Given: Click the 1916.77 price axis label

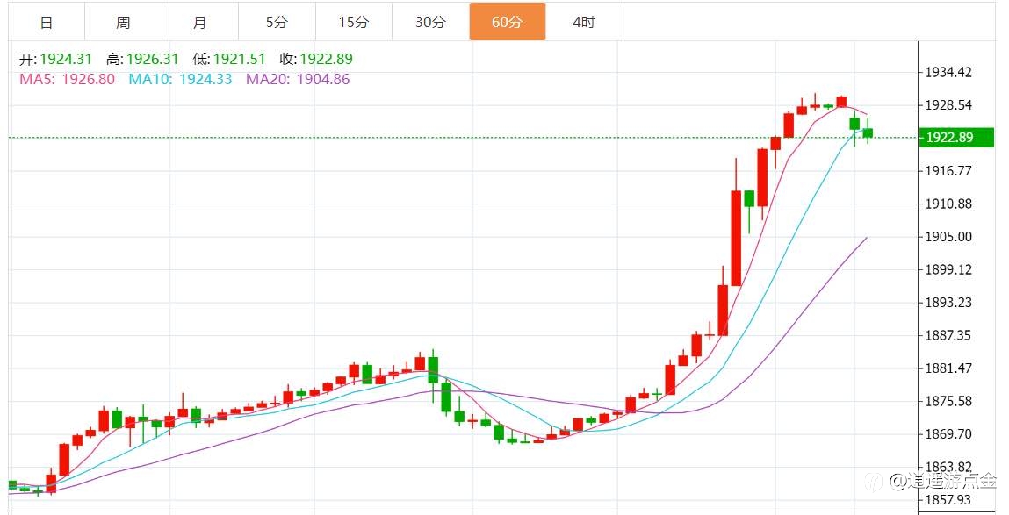Looking at the screenshot, I should point(948,171).
